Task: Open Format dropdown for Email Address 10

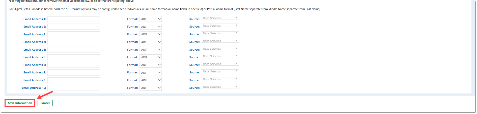Action: (151, 88)
